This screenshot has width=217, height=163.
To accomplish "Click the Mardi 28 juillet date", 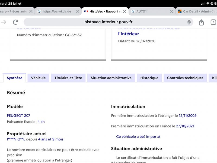I will [11, 4].
